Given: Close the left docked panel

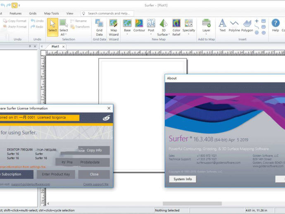Looking at the screenshot, I should [35, 46].
